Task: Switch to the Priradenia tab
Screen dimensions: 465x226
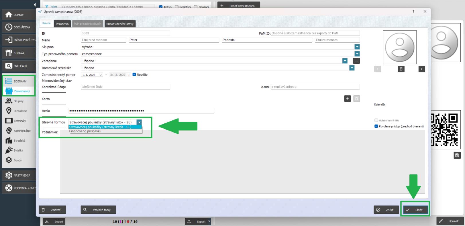Action: point(62,24)
